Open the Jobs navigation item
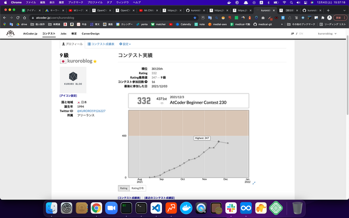349x218 pixels. 63,33
